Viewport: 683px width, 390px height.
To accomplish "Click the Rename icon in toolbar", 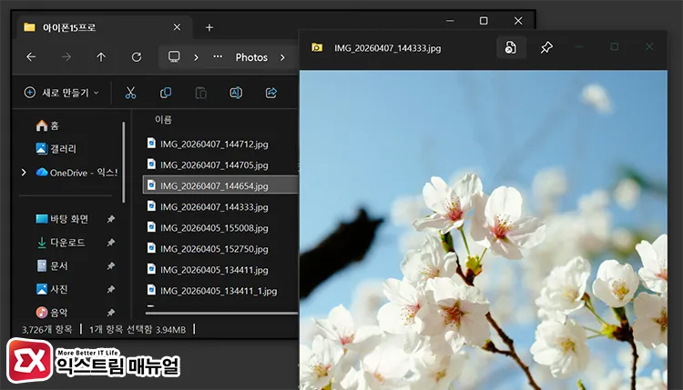I will (236, 93).
